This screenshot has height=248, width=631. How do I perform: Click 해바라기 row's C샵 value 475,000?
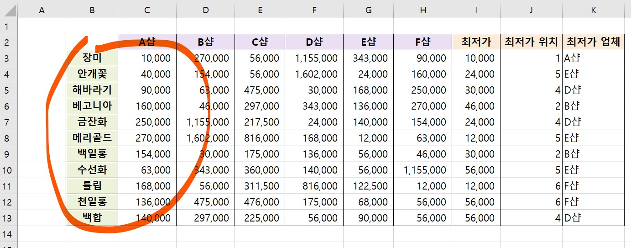click(260, 90)
